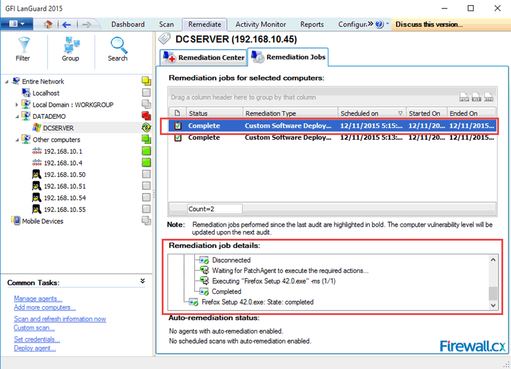Sort by the Status column header
Screen dimensions: 511x369
click(214, 113)
